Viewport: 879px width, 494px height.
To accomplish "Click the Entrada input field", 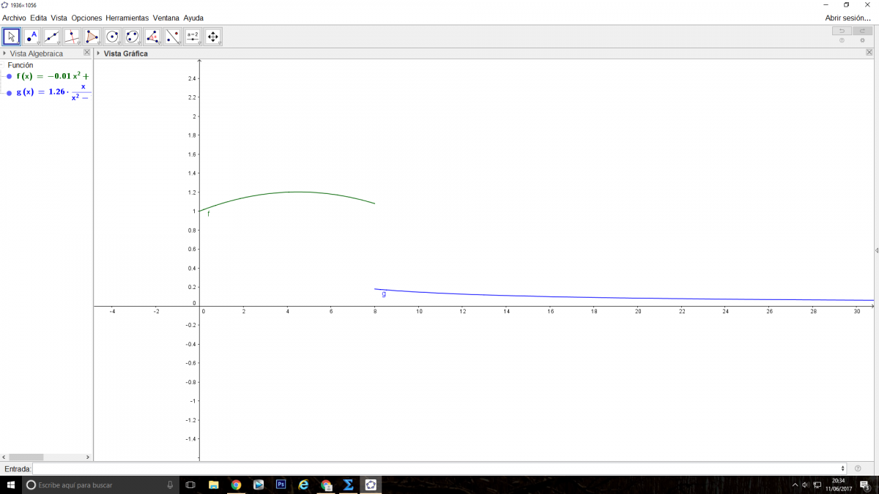I will pos(438,468).
